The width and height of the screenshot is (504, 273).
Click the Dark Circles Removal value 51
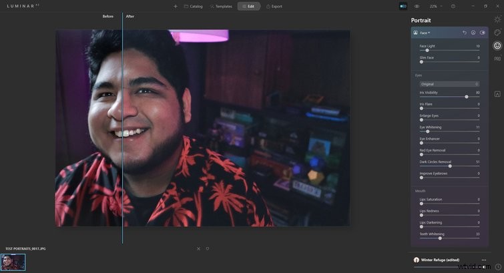tap(478, 162)
